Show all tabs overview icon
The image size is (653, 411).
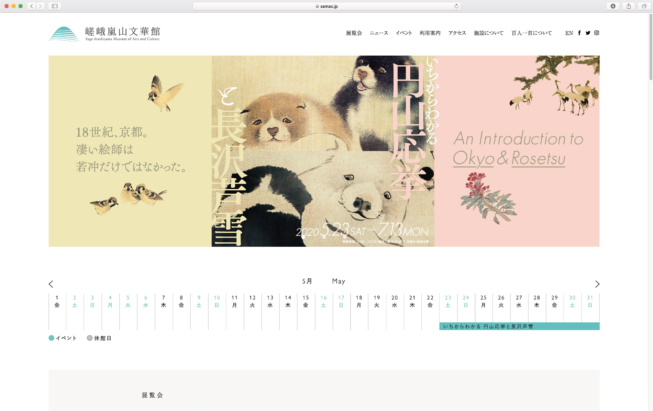coord(644,6)
